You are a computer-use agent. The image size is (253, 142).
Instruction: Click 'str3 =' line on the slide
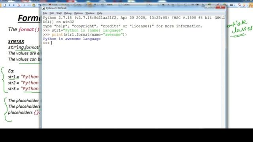click(23, 89)
